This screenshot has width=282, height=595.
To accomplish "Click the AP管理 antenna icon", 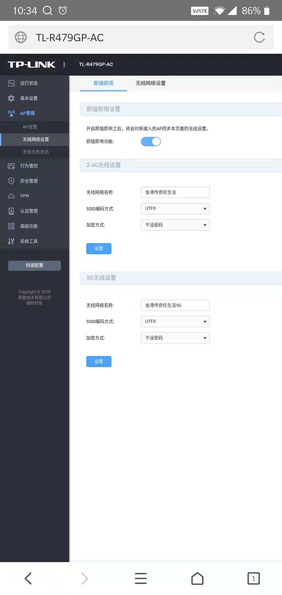I will click(x=11, y=113).
